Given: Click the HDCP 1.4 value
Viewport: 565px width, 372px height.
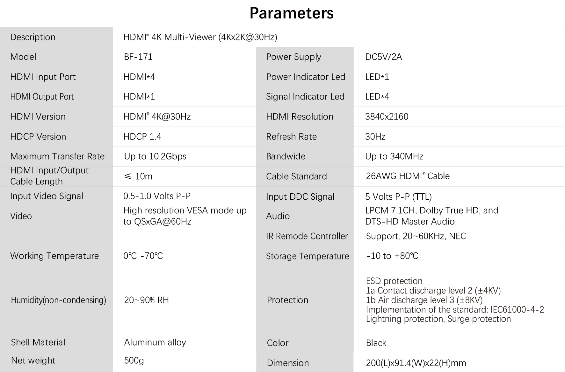Looking at the screenshot, I should click(x=142, y=137).
